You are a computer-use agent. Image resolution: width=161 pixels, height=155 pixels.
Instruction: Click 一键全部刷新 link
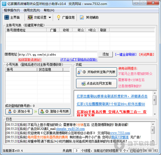click(126, 54)
